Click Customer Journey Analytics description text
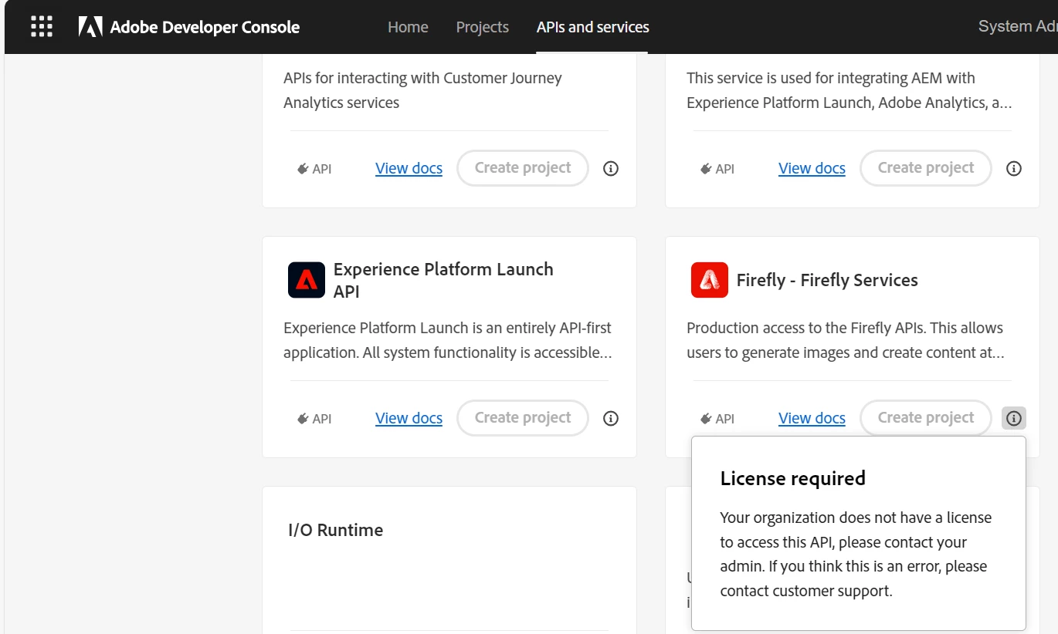 tap(422, 90)
